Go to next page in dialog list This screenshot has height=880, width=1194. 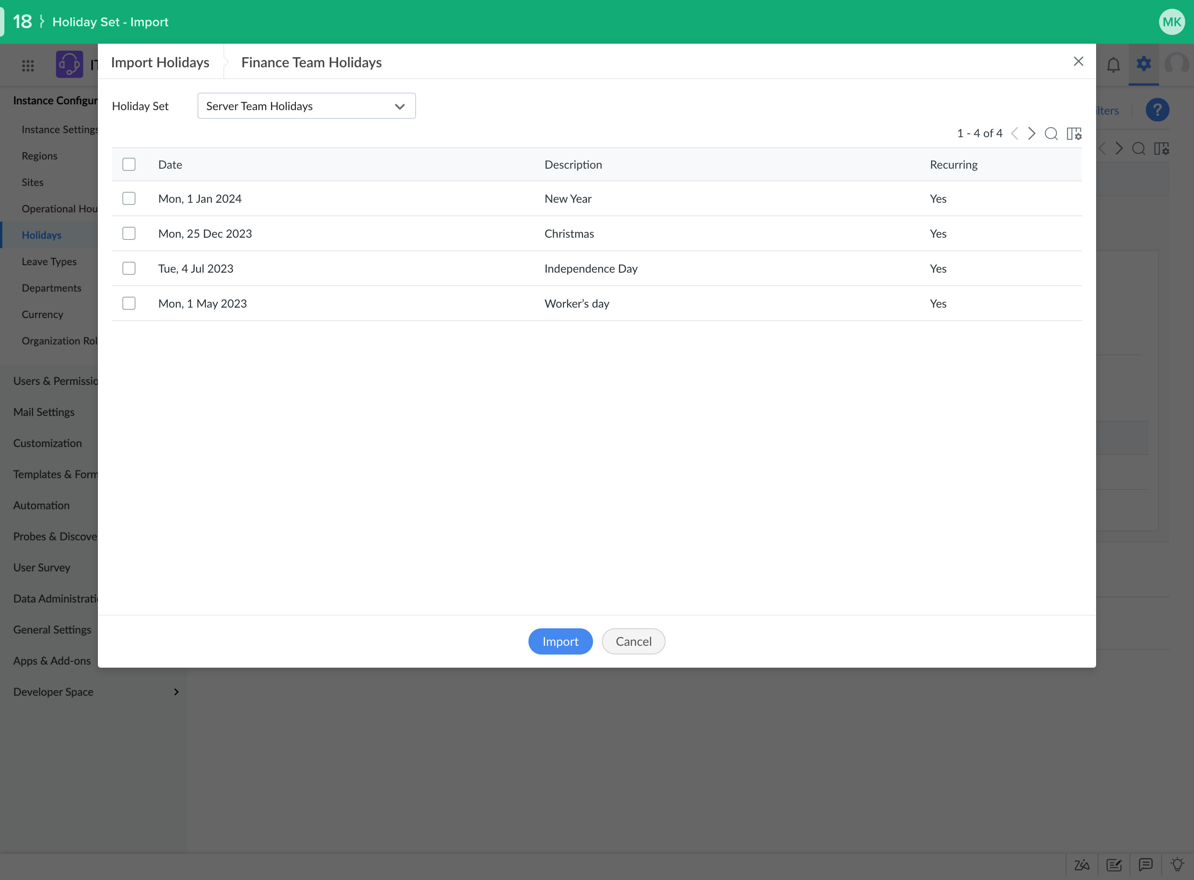[1032, 133]
